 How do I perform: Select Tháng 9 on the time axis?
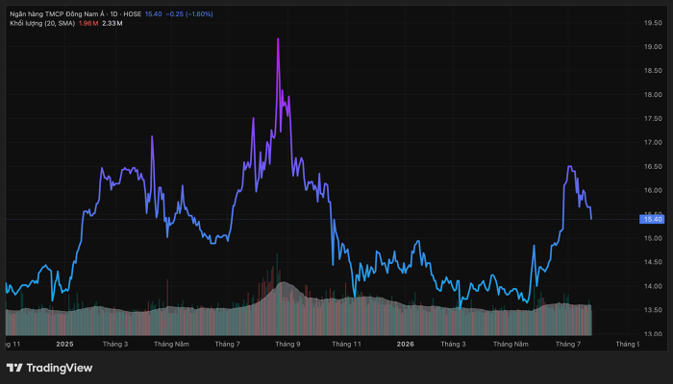[x=287, y=344]
